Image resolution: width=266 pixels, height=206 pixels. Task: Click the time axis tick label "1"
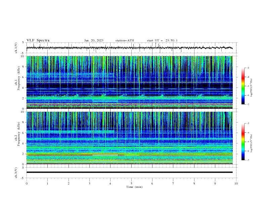47,183
